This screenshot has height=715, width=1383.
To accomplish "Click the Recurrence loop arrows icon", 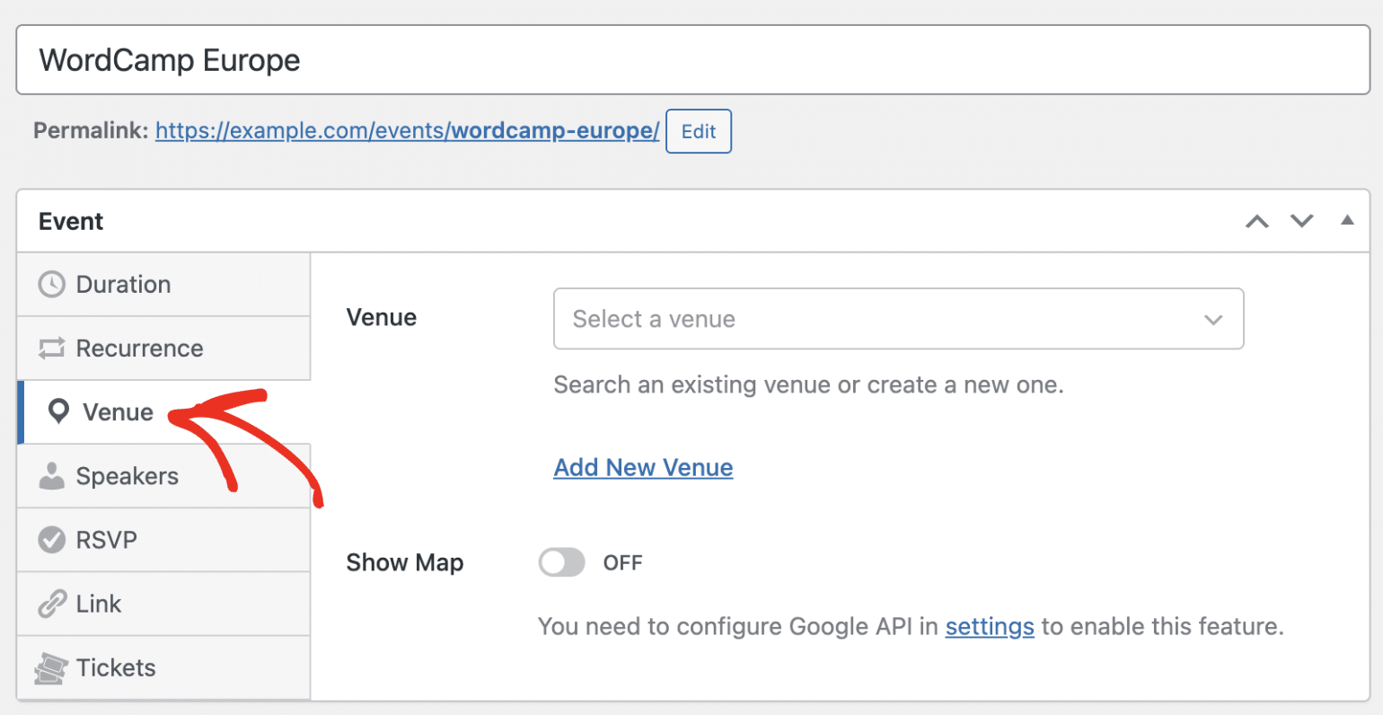I will [52, 348].
